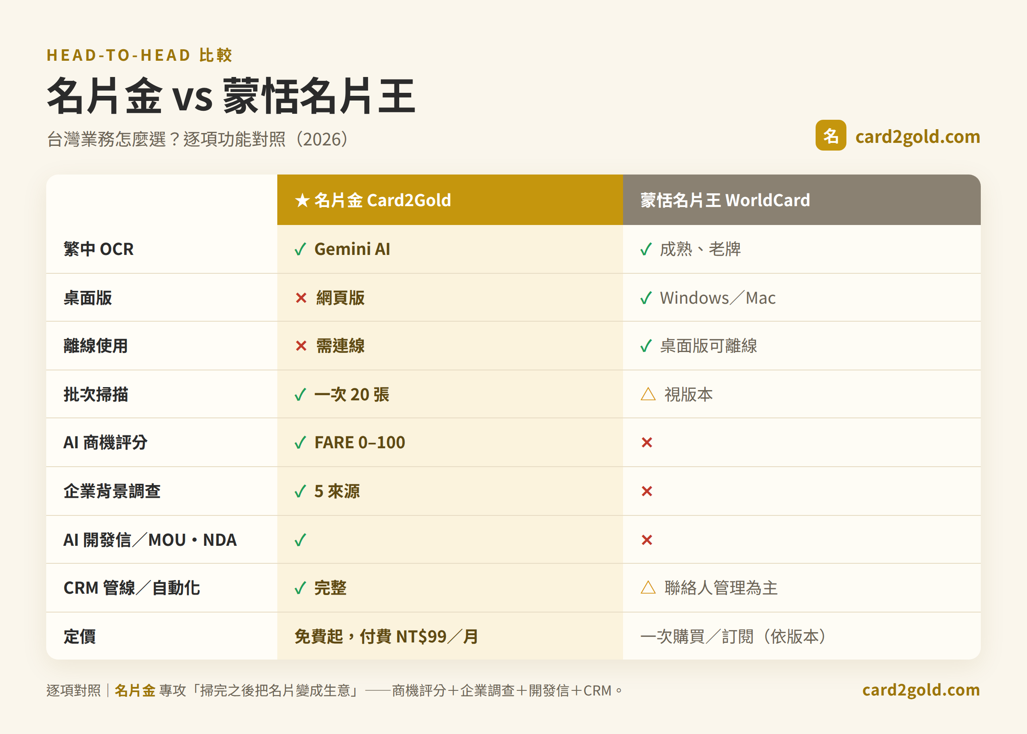1027x734 pixels.
Task: Click the 批次掃描 row label
Action: point(96,394)
